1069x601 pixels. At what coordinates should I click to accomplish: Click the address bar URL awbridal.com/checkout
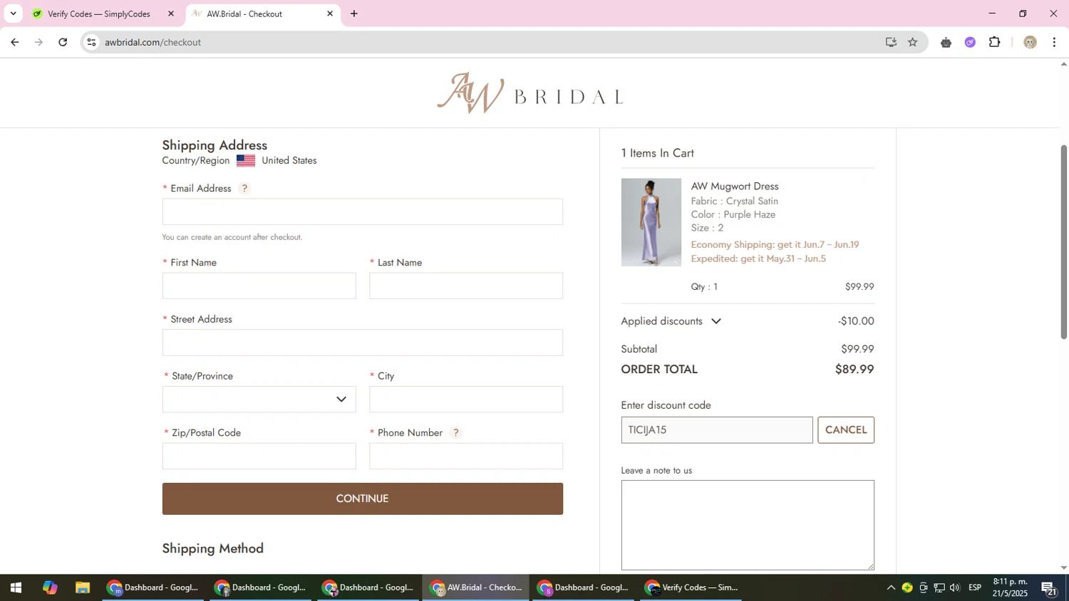[x=153, y=42]
